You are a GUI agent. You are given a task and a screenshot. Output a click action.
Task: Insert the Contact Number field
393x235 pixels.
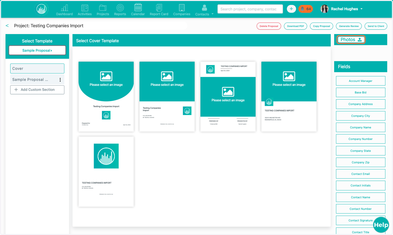(x=361, y=209)
